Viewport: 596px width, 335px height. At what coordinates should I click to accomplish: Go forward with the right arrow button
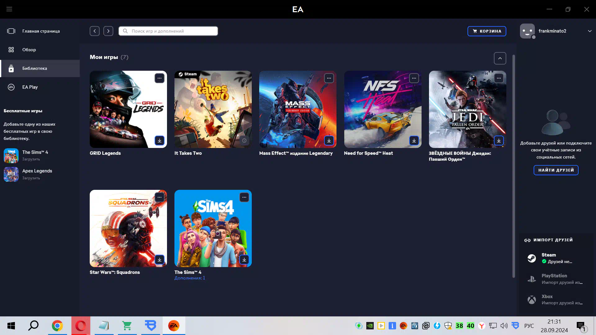click(x=108, y=31)
